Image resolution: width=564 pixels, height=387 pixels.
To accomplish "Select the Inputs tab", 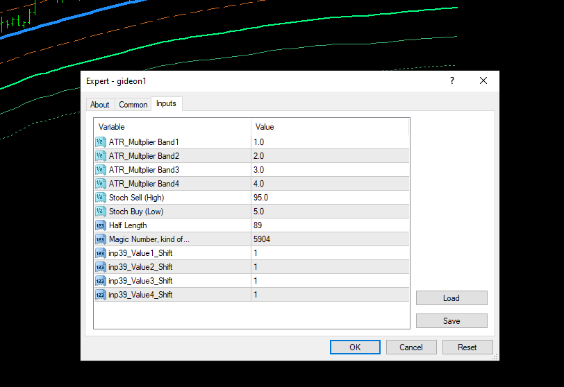I will [166, 103].
